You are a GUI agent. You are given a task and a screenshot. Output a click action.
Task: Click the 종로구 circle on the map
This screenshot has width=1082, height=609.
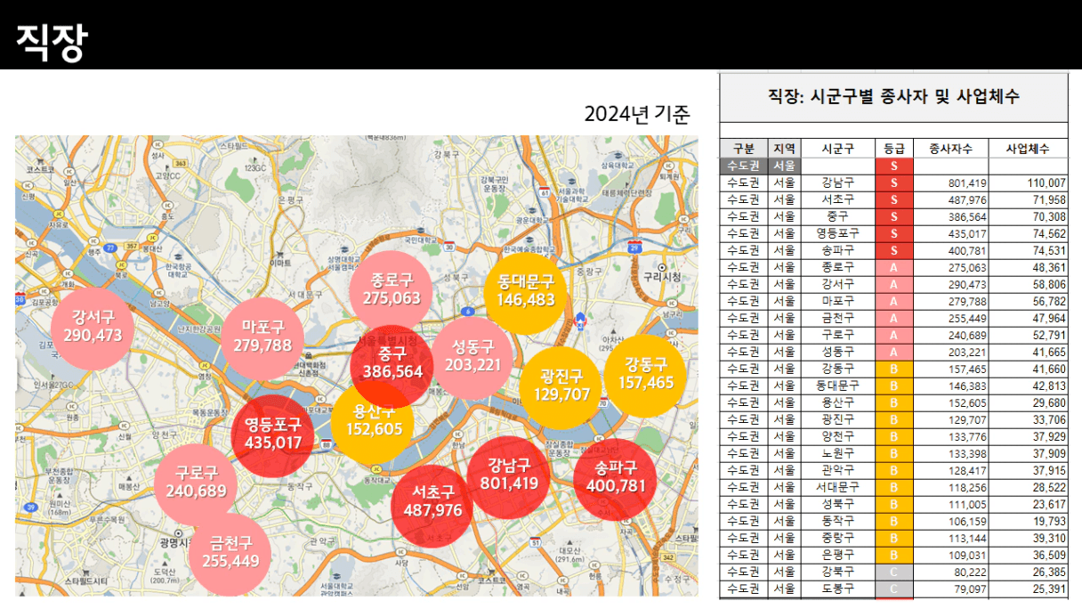coord(392,289)
